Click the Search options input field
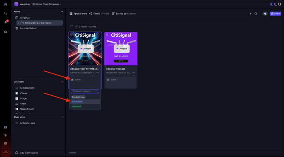The image size is (284, 157). click(85, 91)
